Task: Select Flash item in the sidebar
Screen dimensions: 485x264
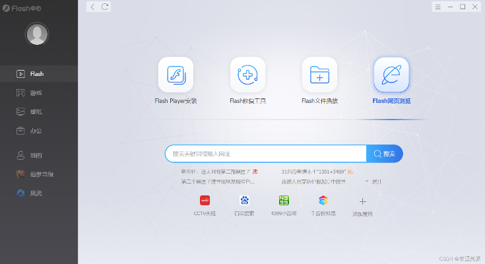Action: coord(39,74)
